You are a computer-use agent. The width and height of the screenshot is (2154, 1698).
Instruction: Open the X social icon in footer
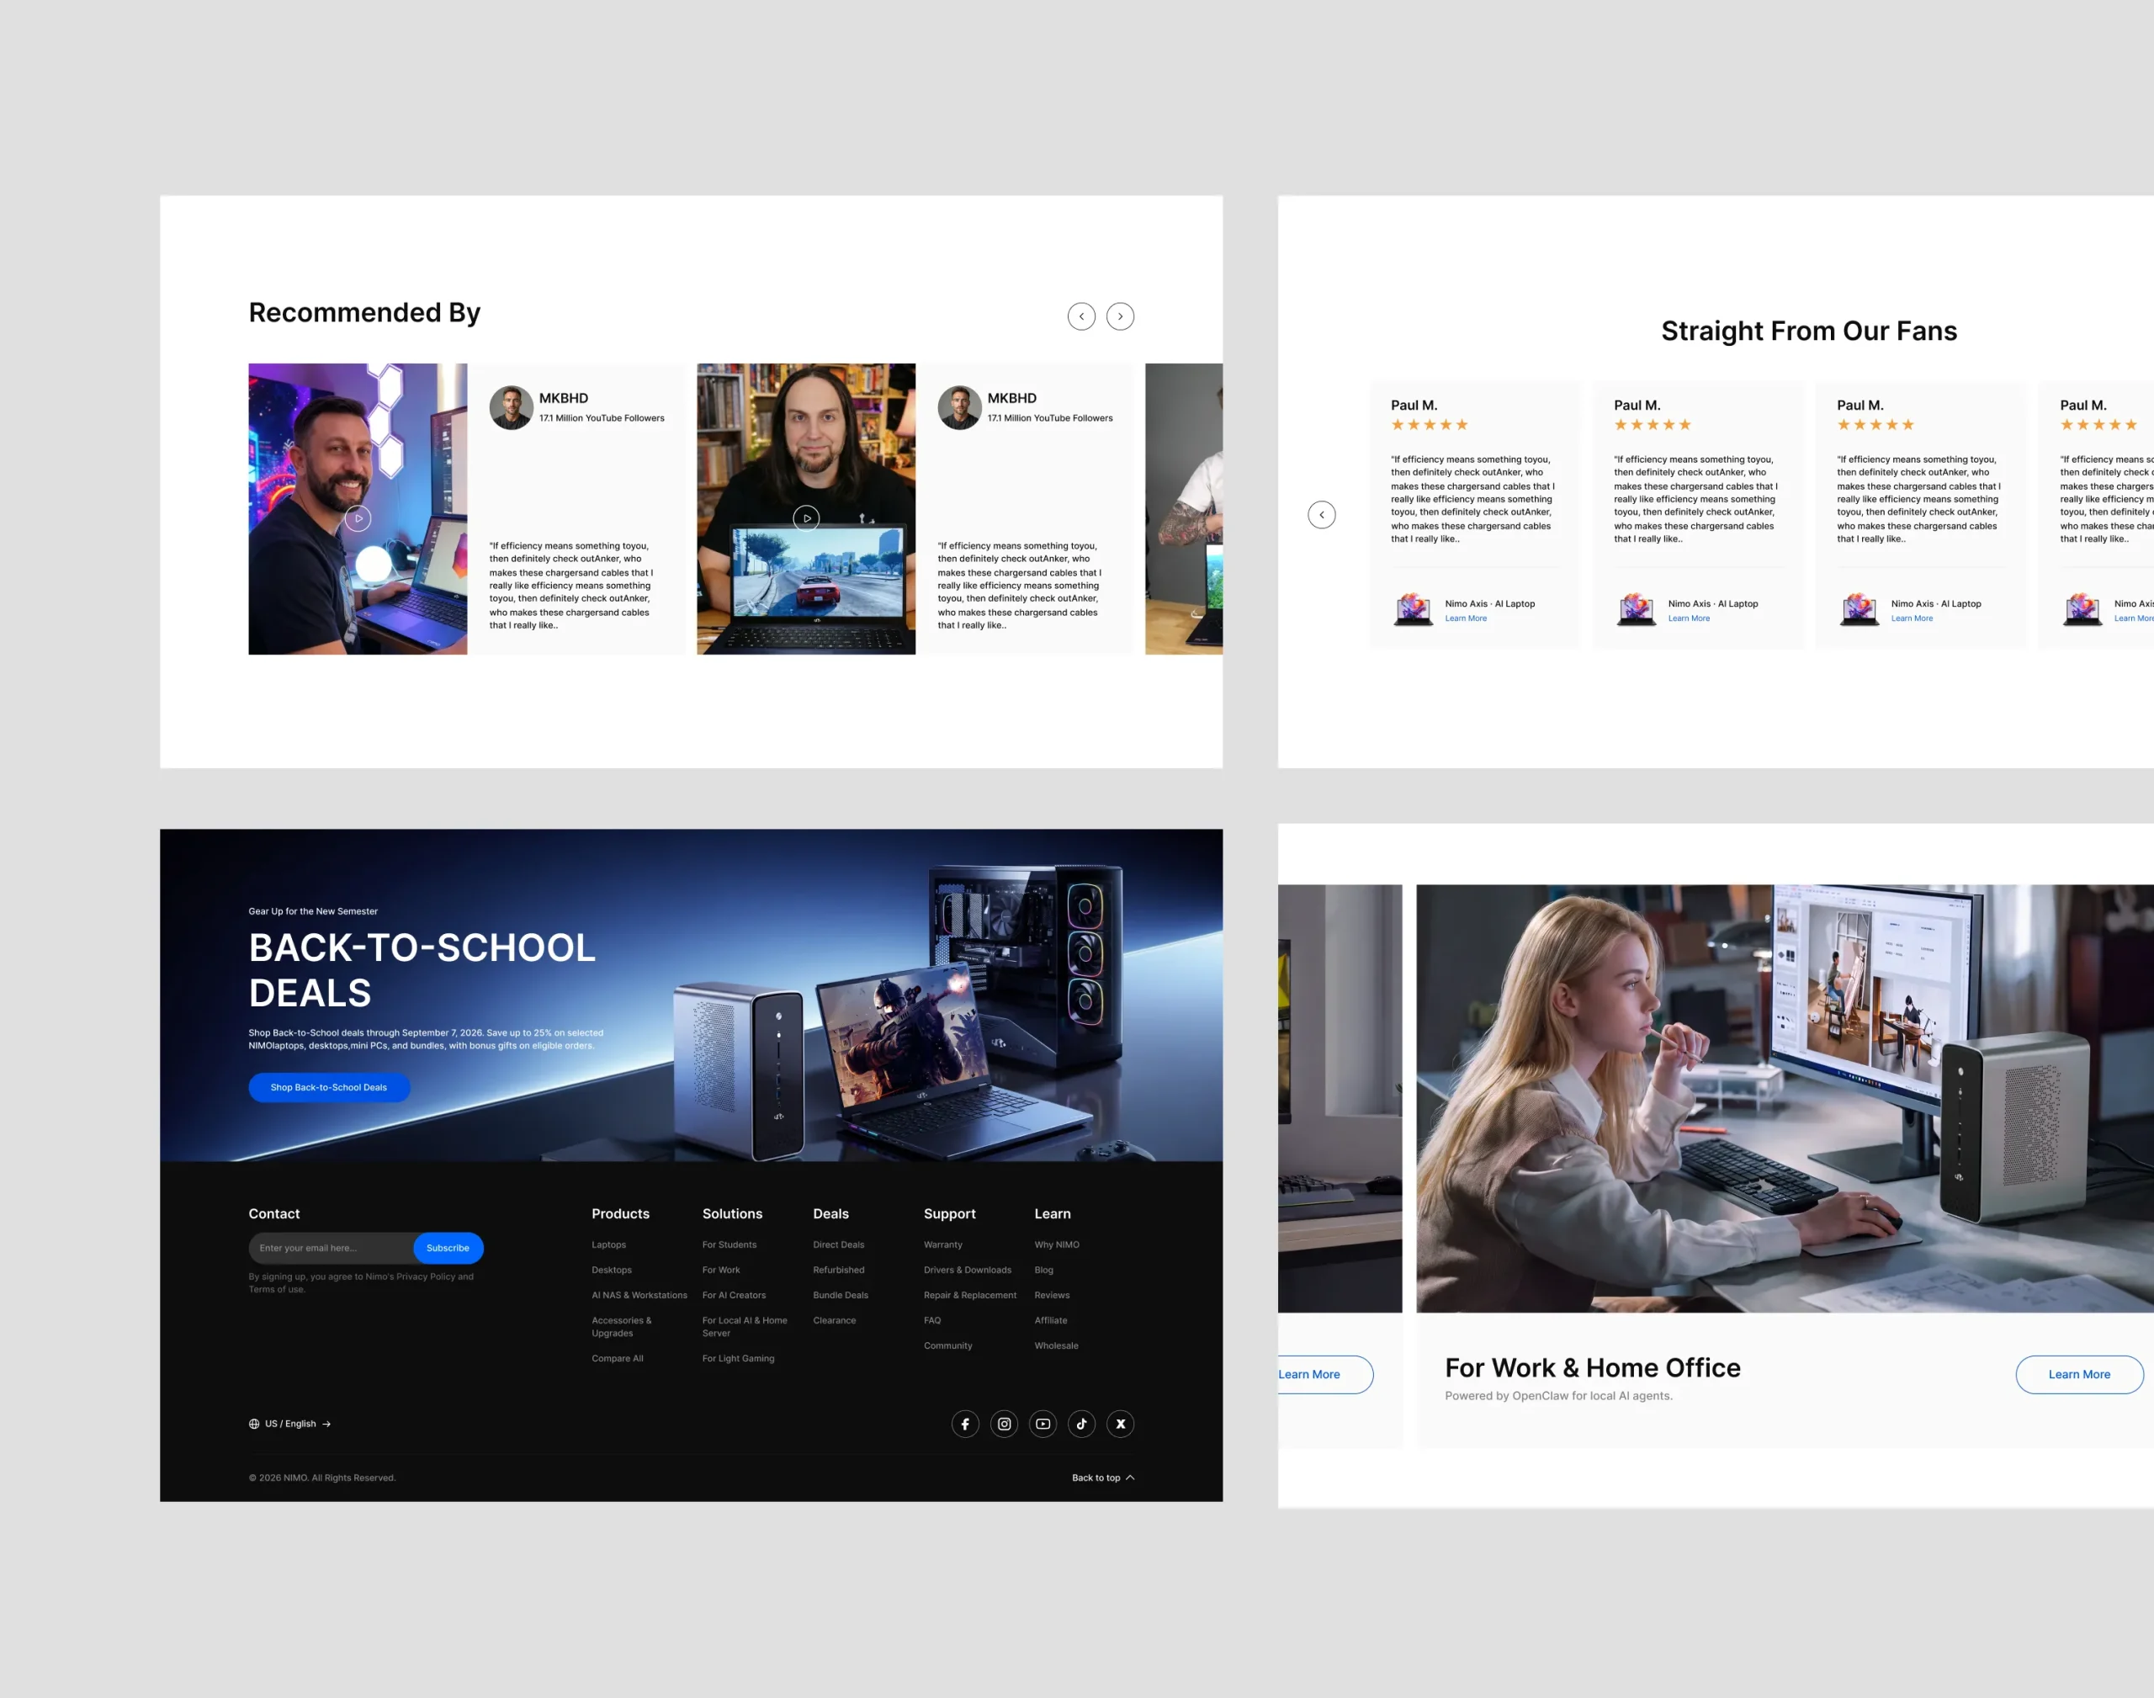click(x=1120, y=1424)
